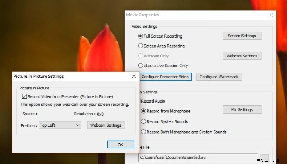This screenshot has height=164, width=287.
Task: Click Configure Presenter Video button
Action: (165, 77)
